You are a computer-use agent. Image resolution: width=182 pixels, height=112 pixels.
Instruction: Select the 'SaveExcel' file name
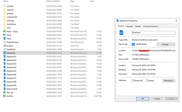[11, 49]
